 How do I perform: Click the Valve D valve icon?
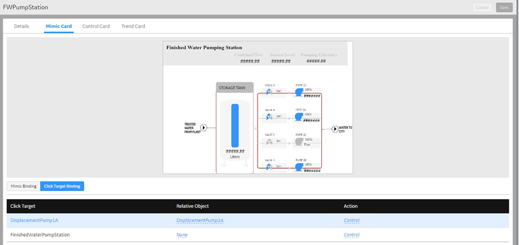(269, 166)
